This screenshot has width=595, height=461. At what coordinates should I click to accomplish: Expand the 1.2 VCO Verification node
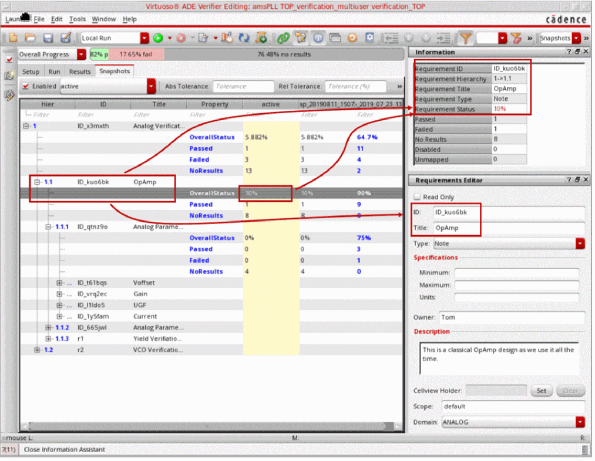[37, 350]
